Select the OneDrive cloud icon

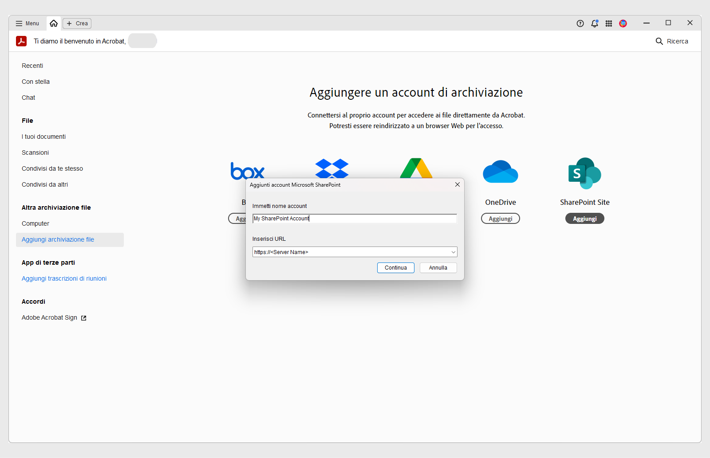(x=500, y=172)
